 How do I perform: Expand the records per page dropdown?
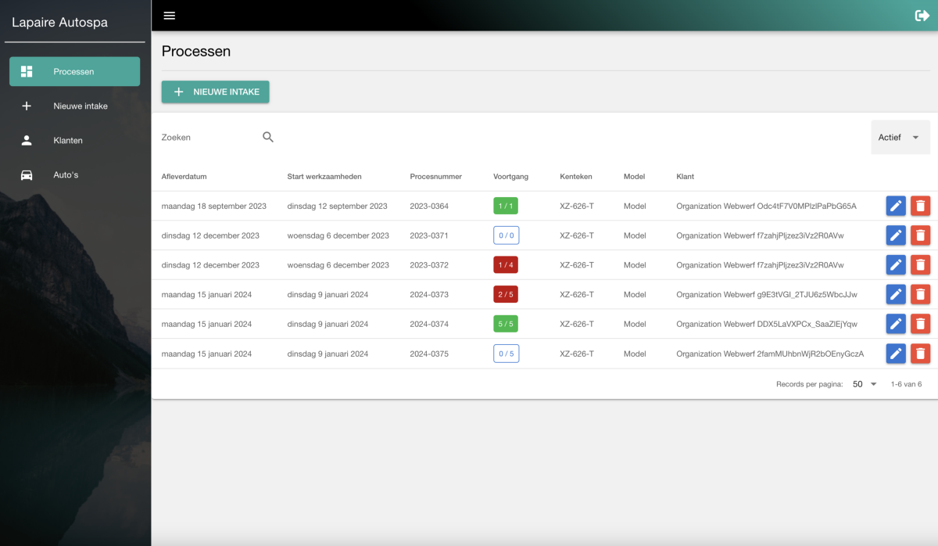[x=865, y=384]
